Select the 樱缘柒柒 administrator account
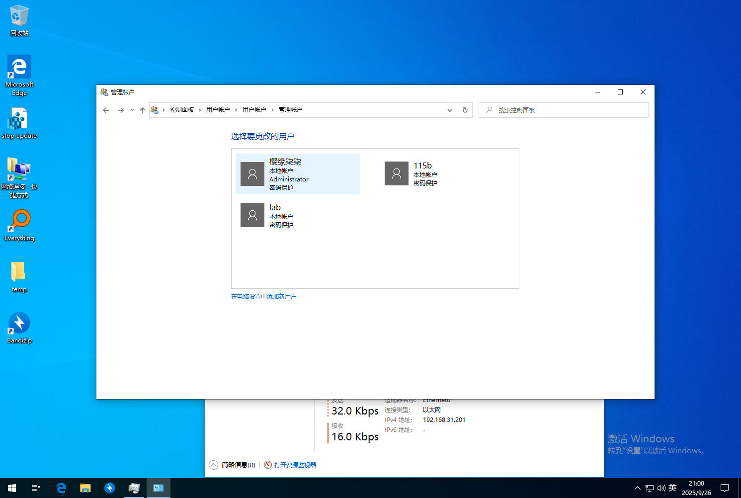The height and width of the screenshot is (498, 741). (297, 174)
